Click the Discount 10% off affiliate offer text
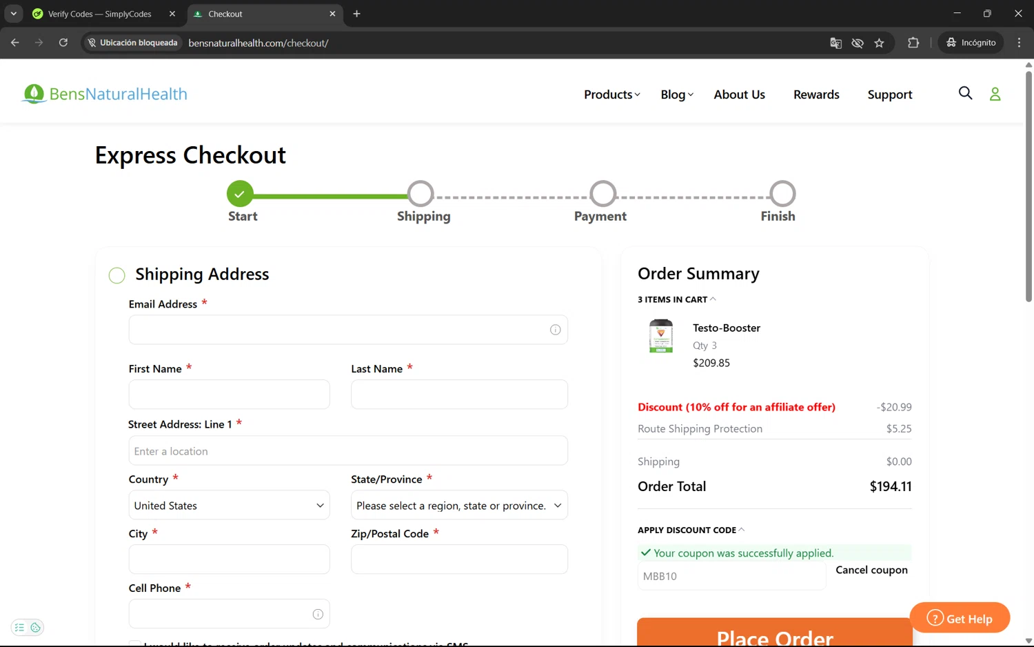The image size is (1034, 647). pos(736,407)
